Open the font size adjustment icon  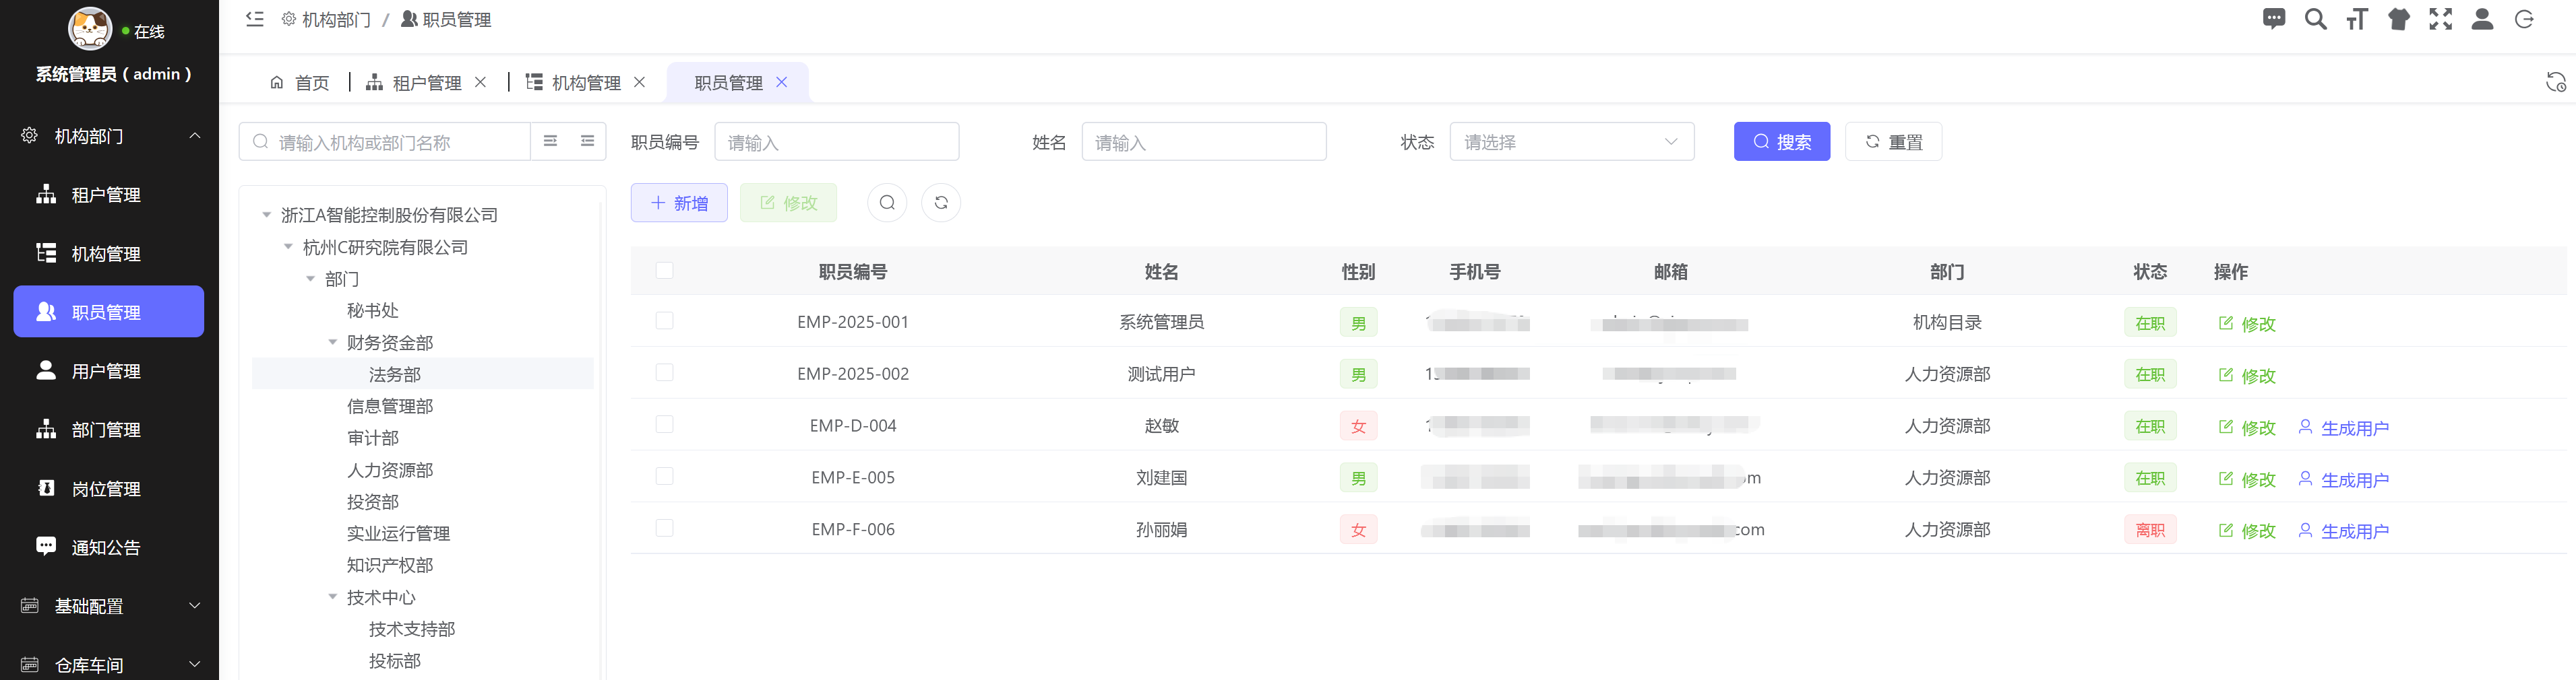tap(2357, 19)
